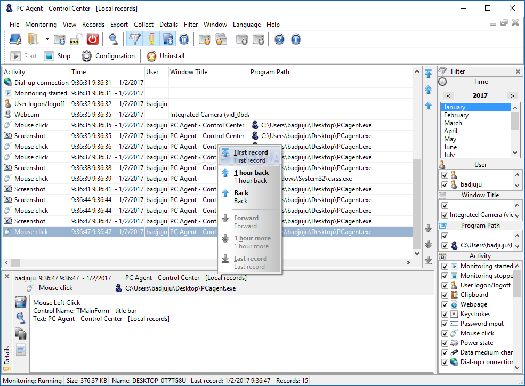Jump to first record using top side arrow
The height and width of the screenshot is (386, 525).
[x=428, y=74]
